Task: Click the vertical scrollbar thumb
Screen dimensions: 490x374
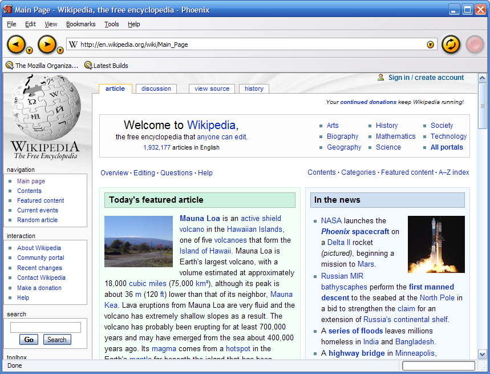Action: tap(483, 106)
